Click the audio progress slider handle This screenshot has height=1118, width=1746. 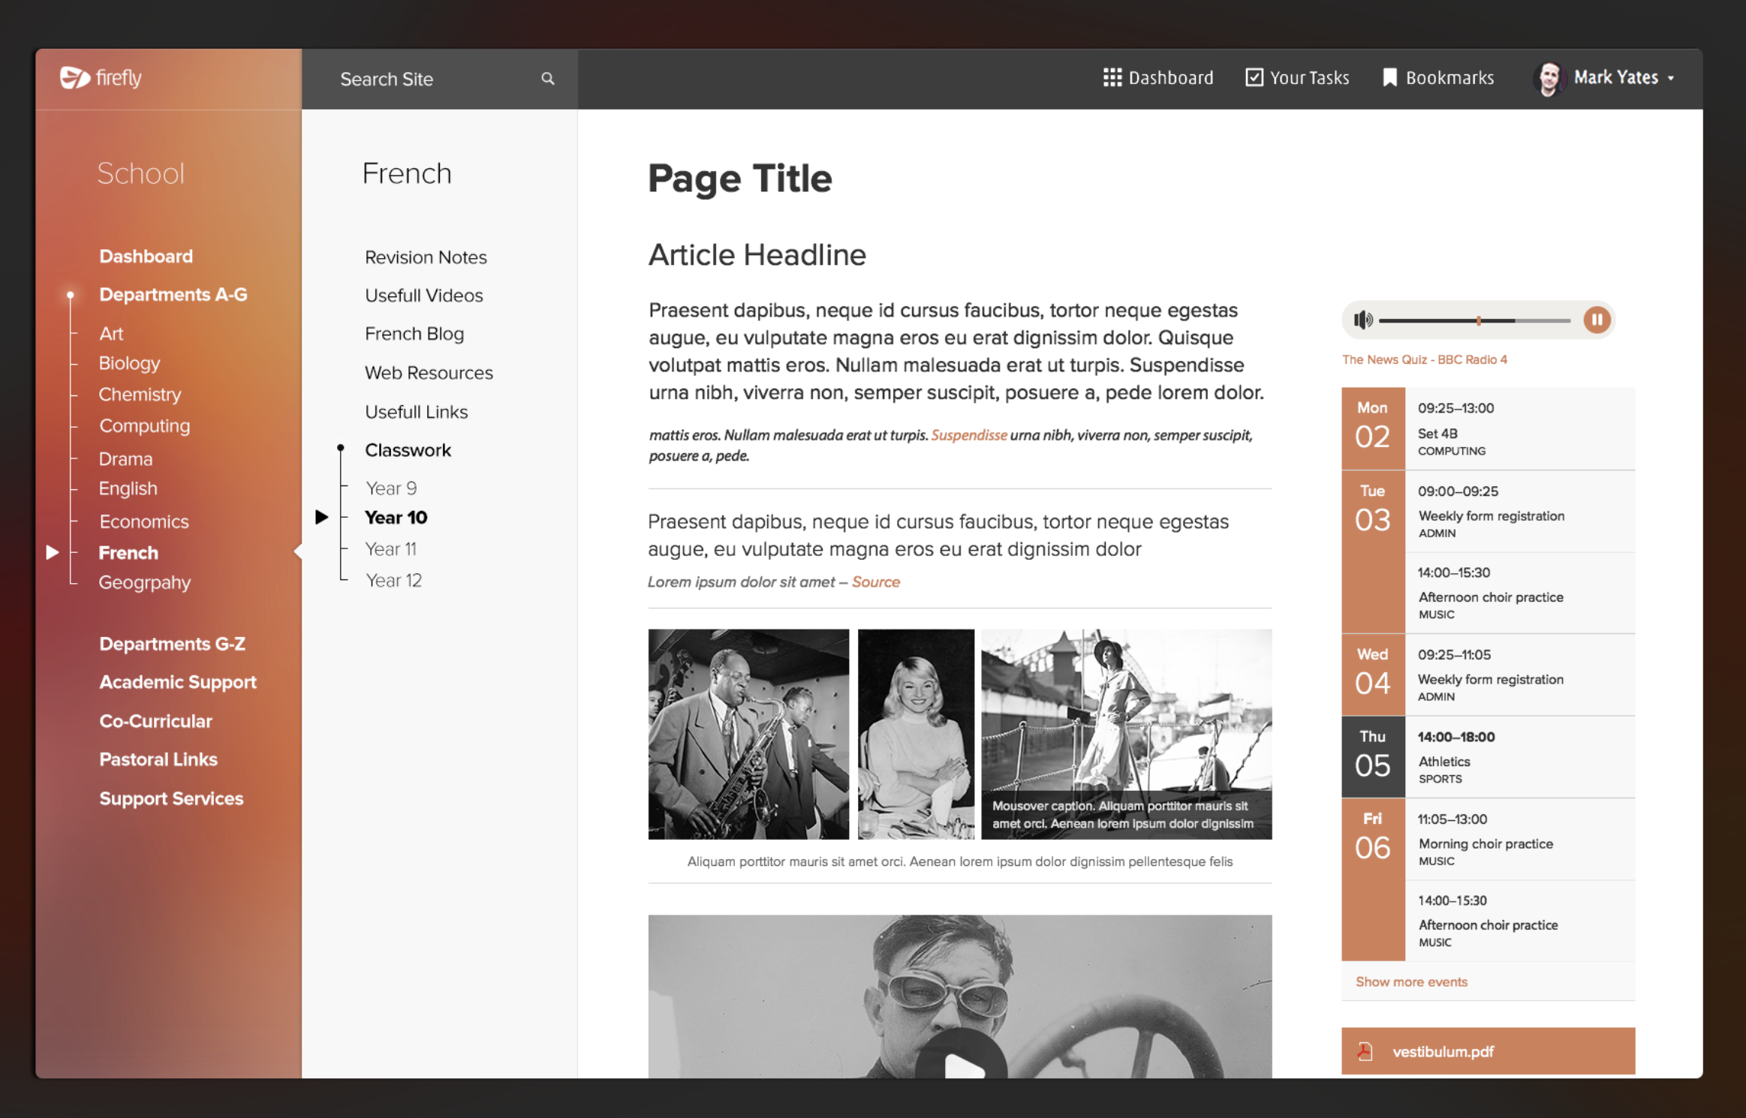[1478, 320]
